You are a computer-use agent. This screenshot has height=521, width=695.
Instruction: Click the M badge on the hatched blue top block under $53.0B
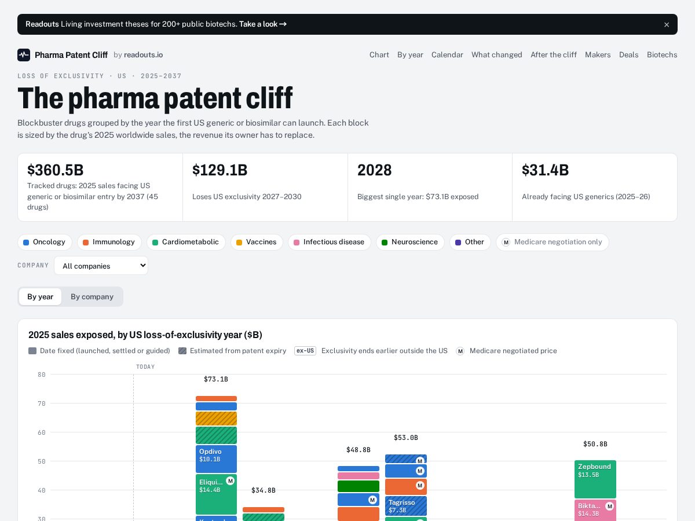[x=420, y=461]
